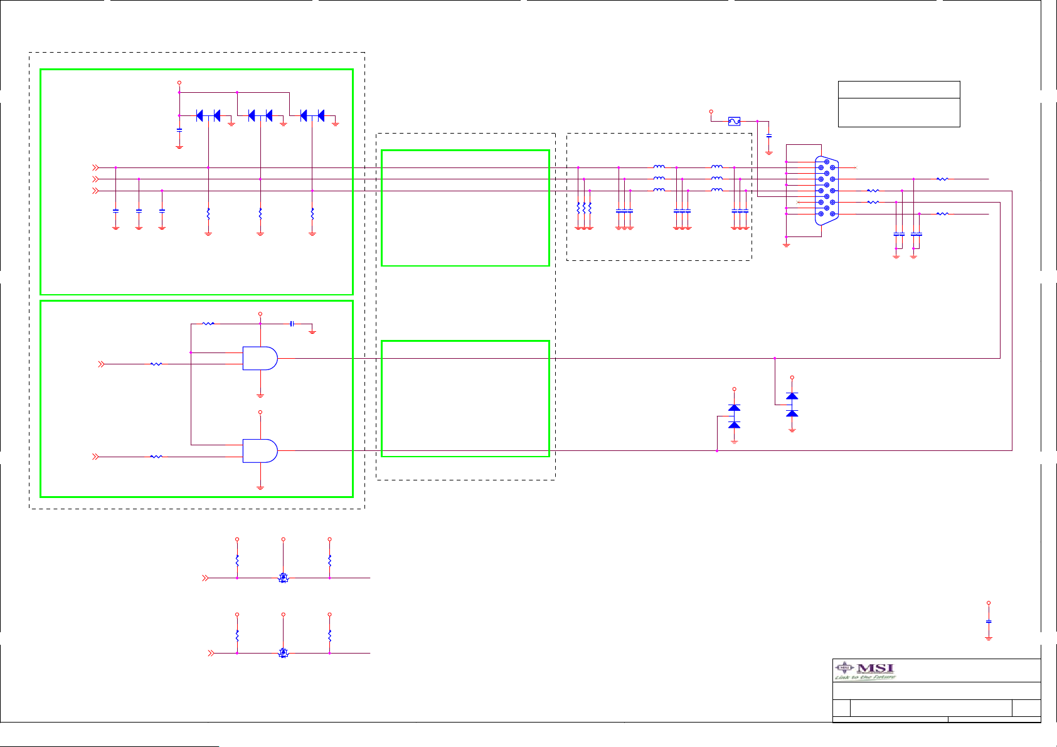Select the right pull-up resistor of the lower MOSFET
This screenshot has width=1057, height=747.
click(x=330, y=635)
